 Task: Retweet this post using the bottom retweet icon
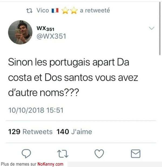tap(63, 154)
